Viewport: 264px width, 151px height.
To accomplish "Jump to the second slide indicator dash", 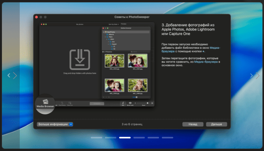I will tap(110, 138).
